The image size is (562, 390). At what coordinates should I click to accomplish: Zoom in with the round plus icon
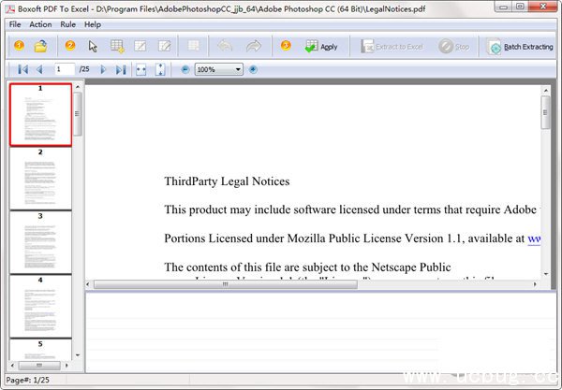tap(253, 69)
